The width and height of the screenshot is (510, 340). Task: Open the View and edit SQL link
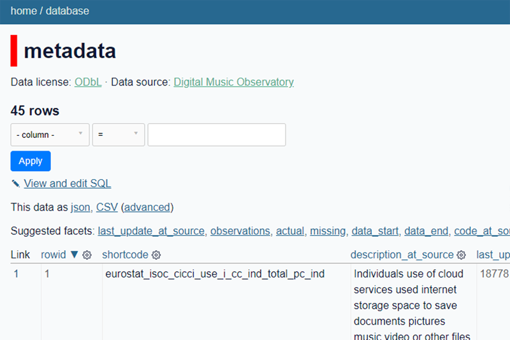click(68, 184)
